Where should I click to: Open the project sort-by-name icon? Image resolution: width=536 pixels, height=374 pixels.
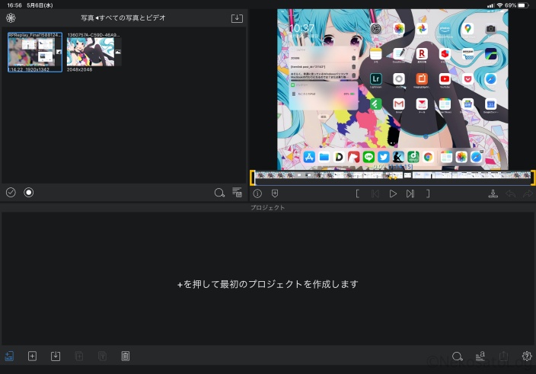[x=480, y=356]
